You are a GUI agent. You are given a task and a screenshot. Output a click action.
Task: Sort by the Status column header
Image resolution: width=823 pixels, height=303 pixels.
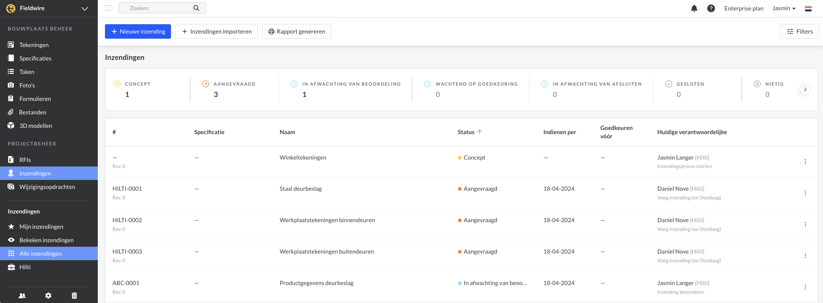(470, 132)
